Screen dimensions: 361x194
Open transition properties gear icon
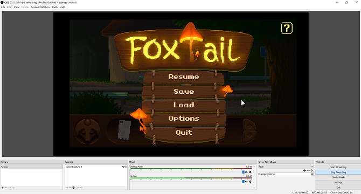(x=312, y=170)
